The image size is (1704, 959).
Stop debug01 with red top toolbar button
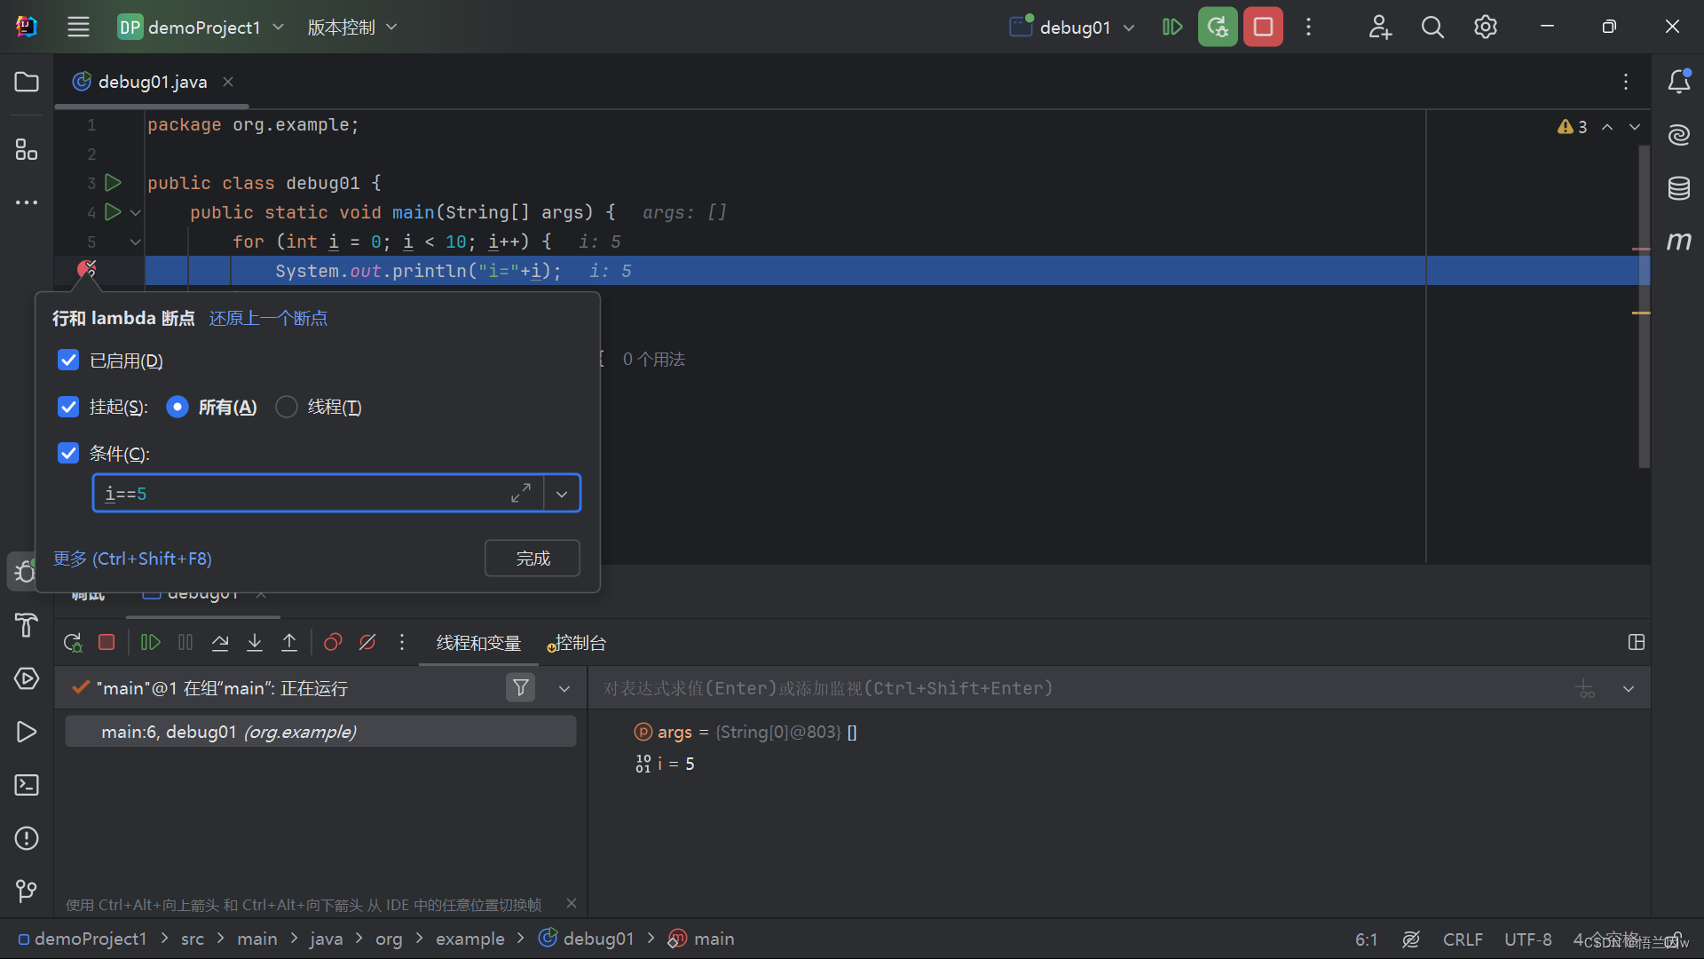pyautogui.click(x=1263, y=27)
